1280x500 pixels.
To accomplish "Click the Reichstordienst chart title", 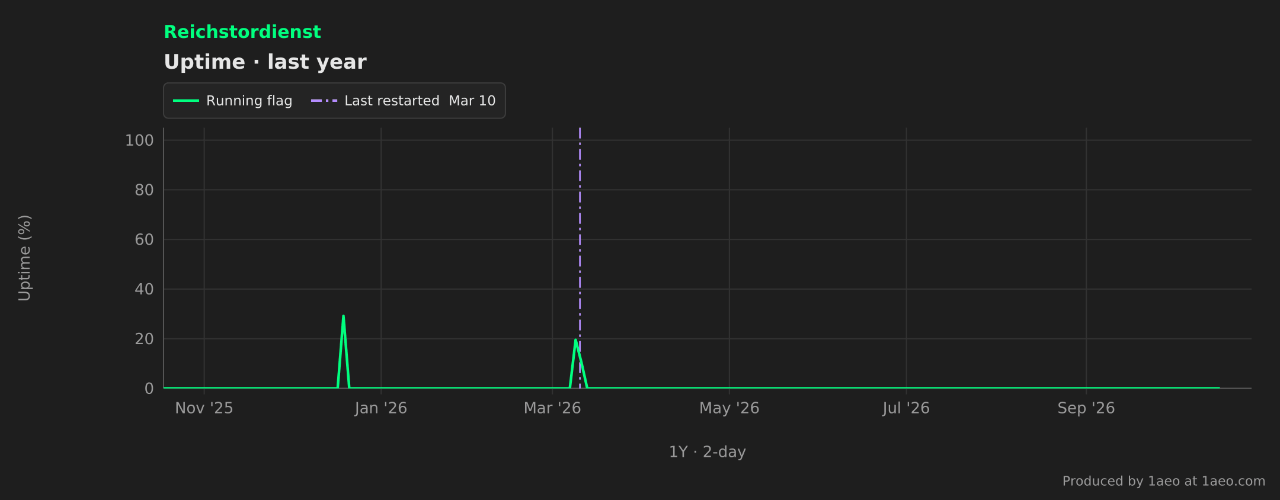I will tap(242, 32).
